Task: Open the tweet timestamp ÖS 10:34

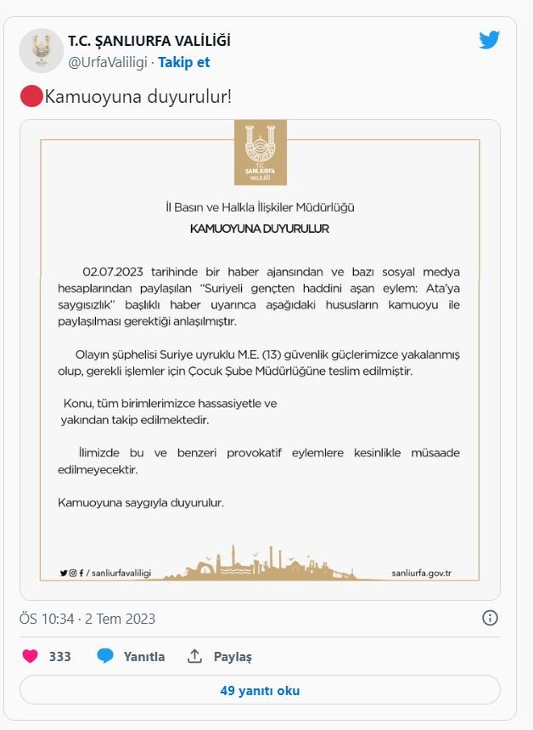Action: [87, 619]
